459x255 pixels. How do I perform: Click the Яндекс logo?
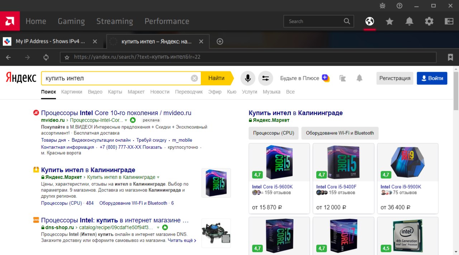pyautogui.click(x=21, y=78)
